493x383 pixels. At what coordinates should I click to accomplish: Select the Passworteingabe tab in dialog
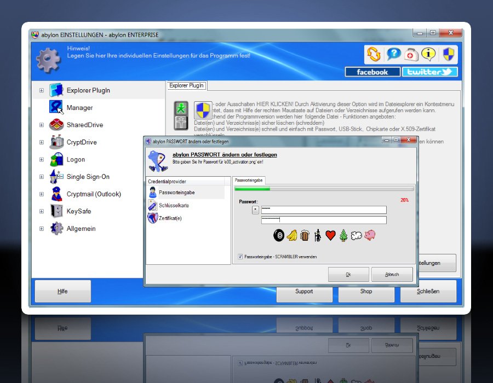coord(249,180)
